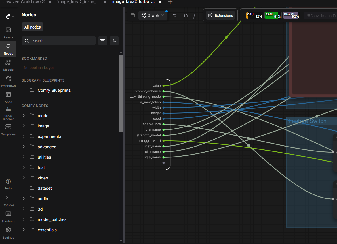This screenshot has height=244, width=337.
Task: Click the node Search field
Action: click(x=59, y=41)
